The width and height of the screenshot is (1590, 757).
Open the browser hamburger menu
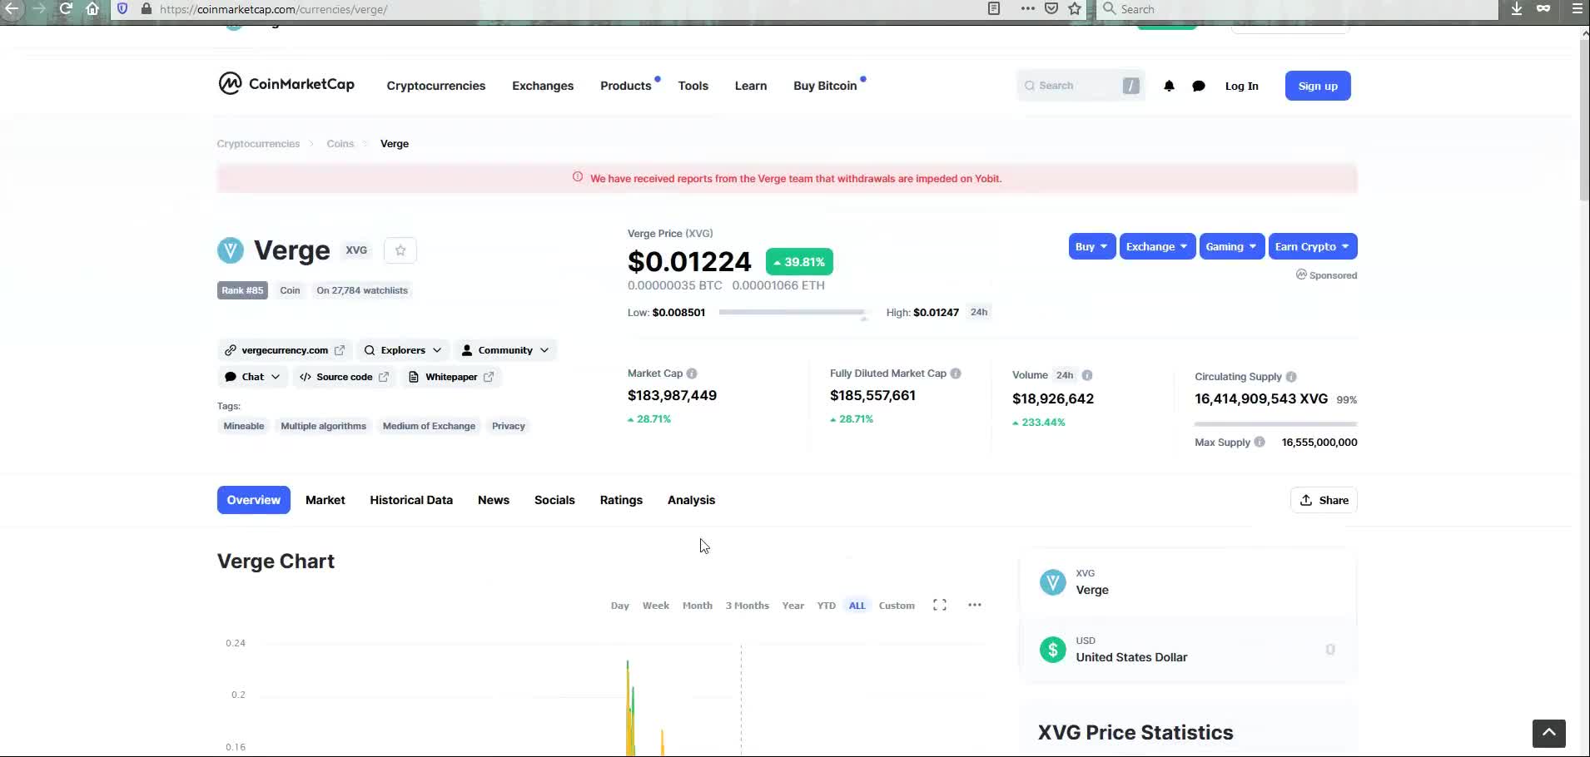click(1577, 9)
